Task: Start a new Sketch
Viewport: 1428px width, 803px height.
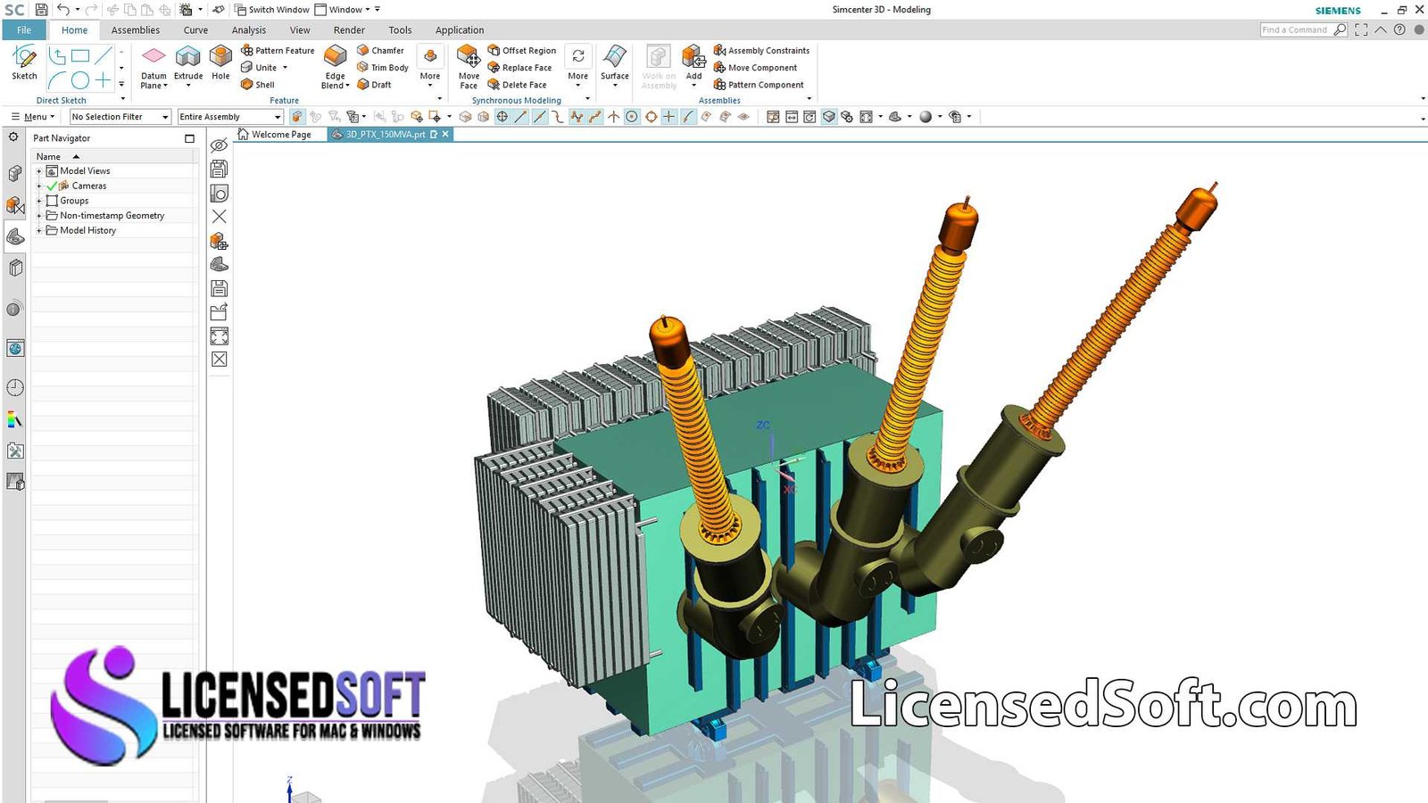Action: [24, 62]
